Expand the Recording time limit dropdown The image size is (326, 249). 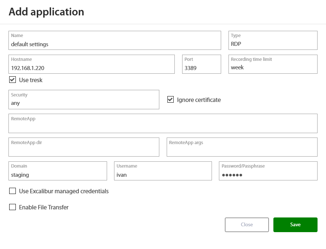coord(273,64)
